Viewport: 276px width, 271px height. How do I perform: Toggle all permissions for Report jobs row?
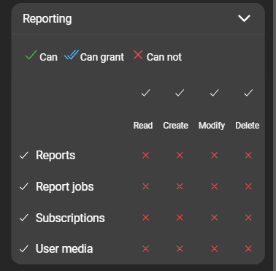pos(24,186)
